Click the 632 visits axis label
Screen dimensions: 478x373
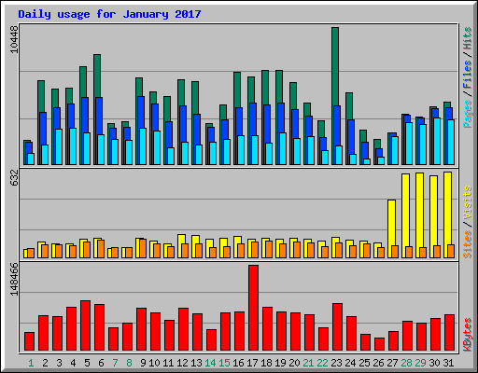(x=14, y=177)
